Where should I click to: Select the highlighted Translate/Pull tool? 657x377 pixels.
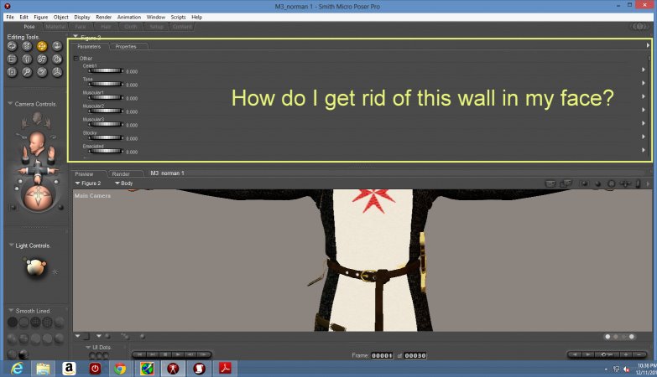42,46
